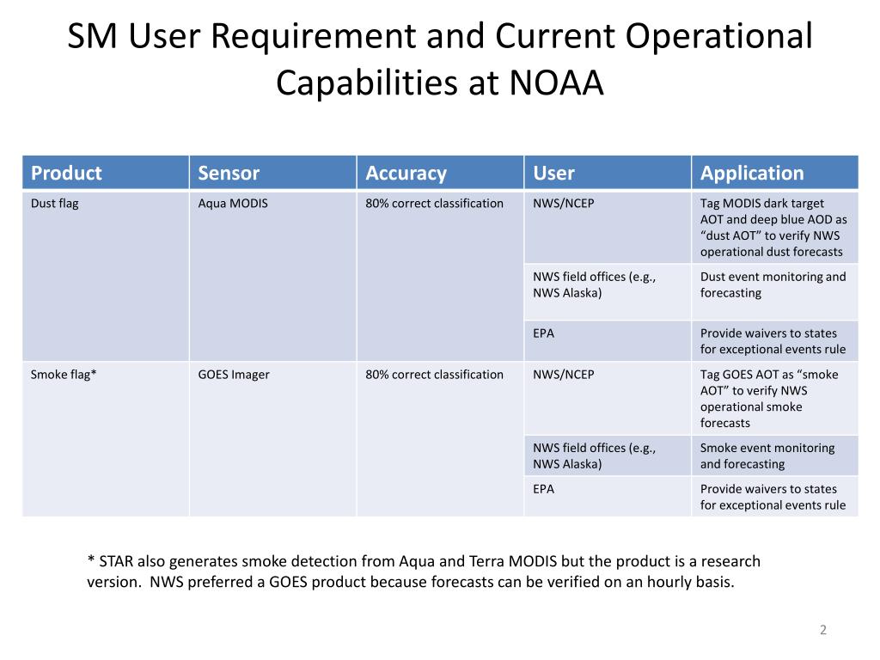This screenshot has height=660, width=880.
Task: Click 'NWS/NCEP' user in Dust flag row
Action: pos(608,227)
